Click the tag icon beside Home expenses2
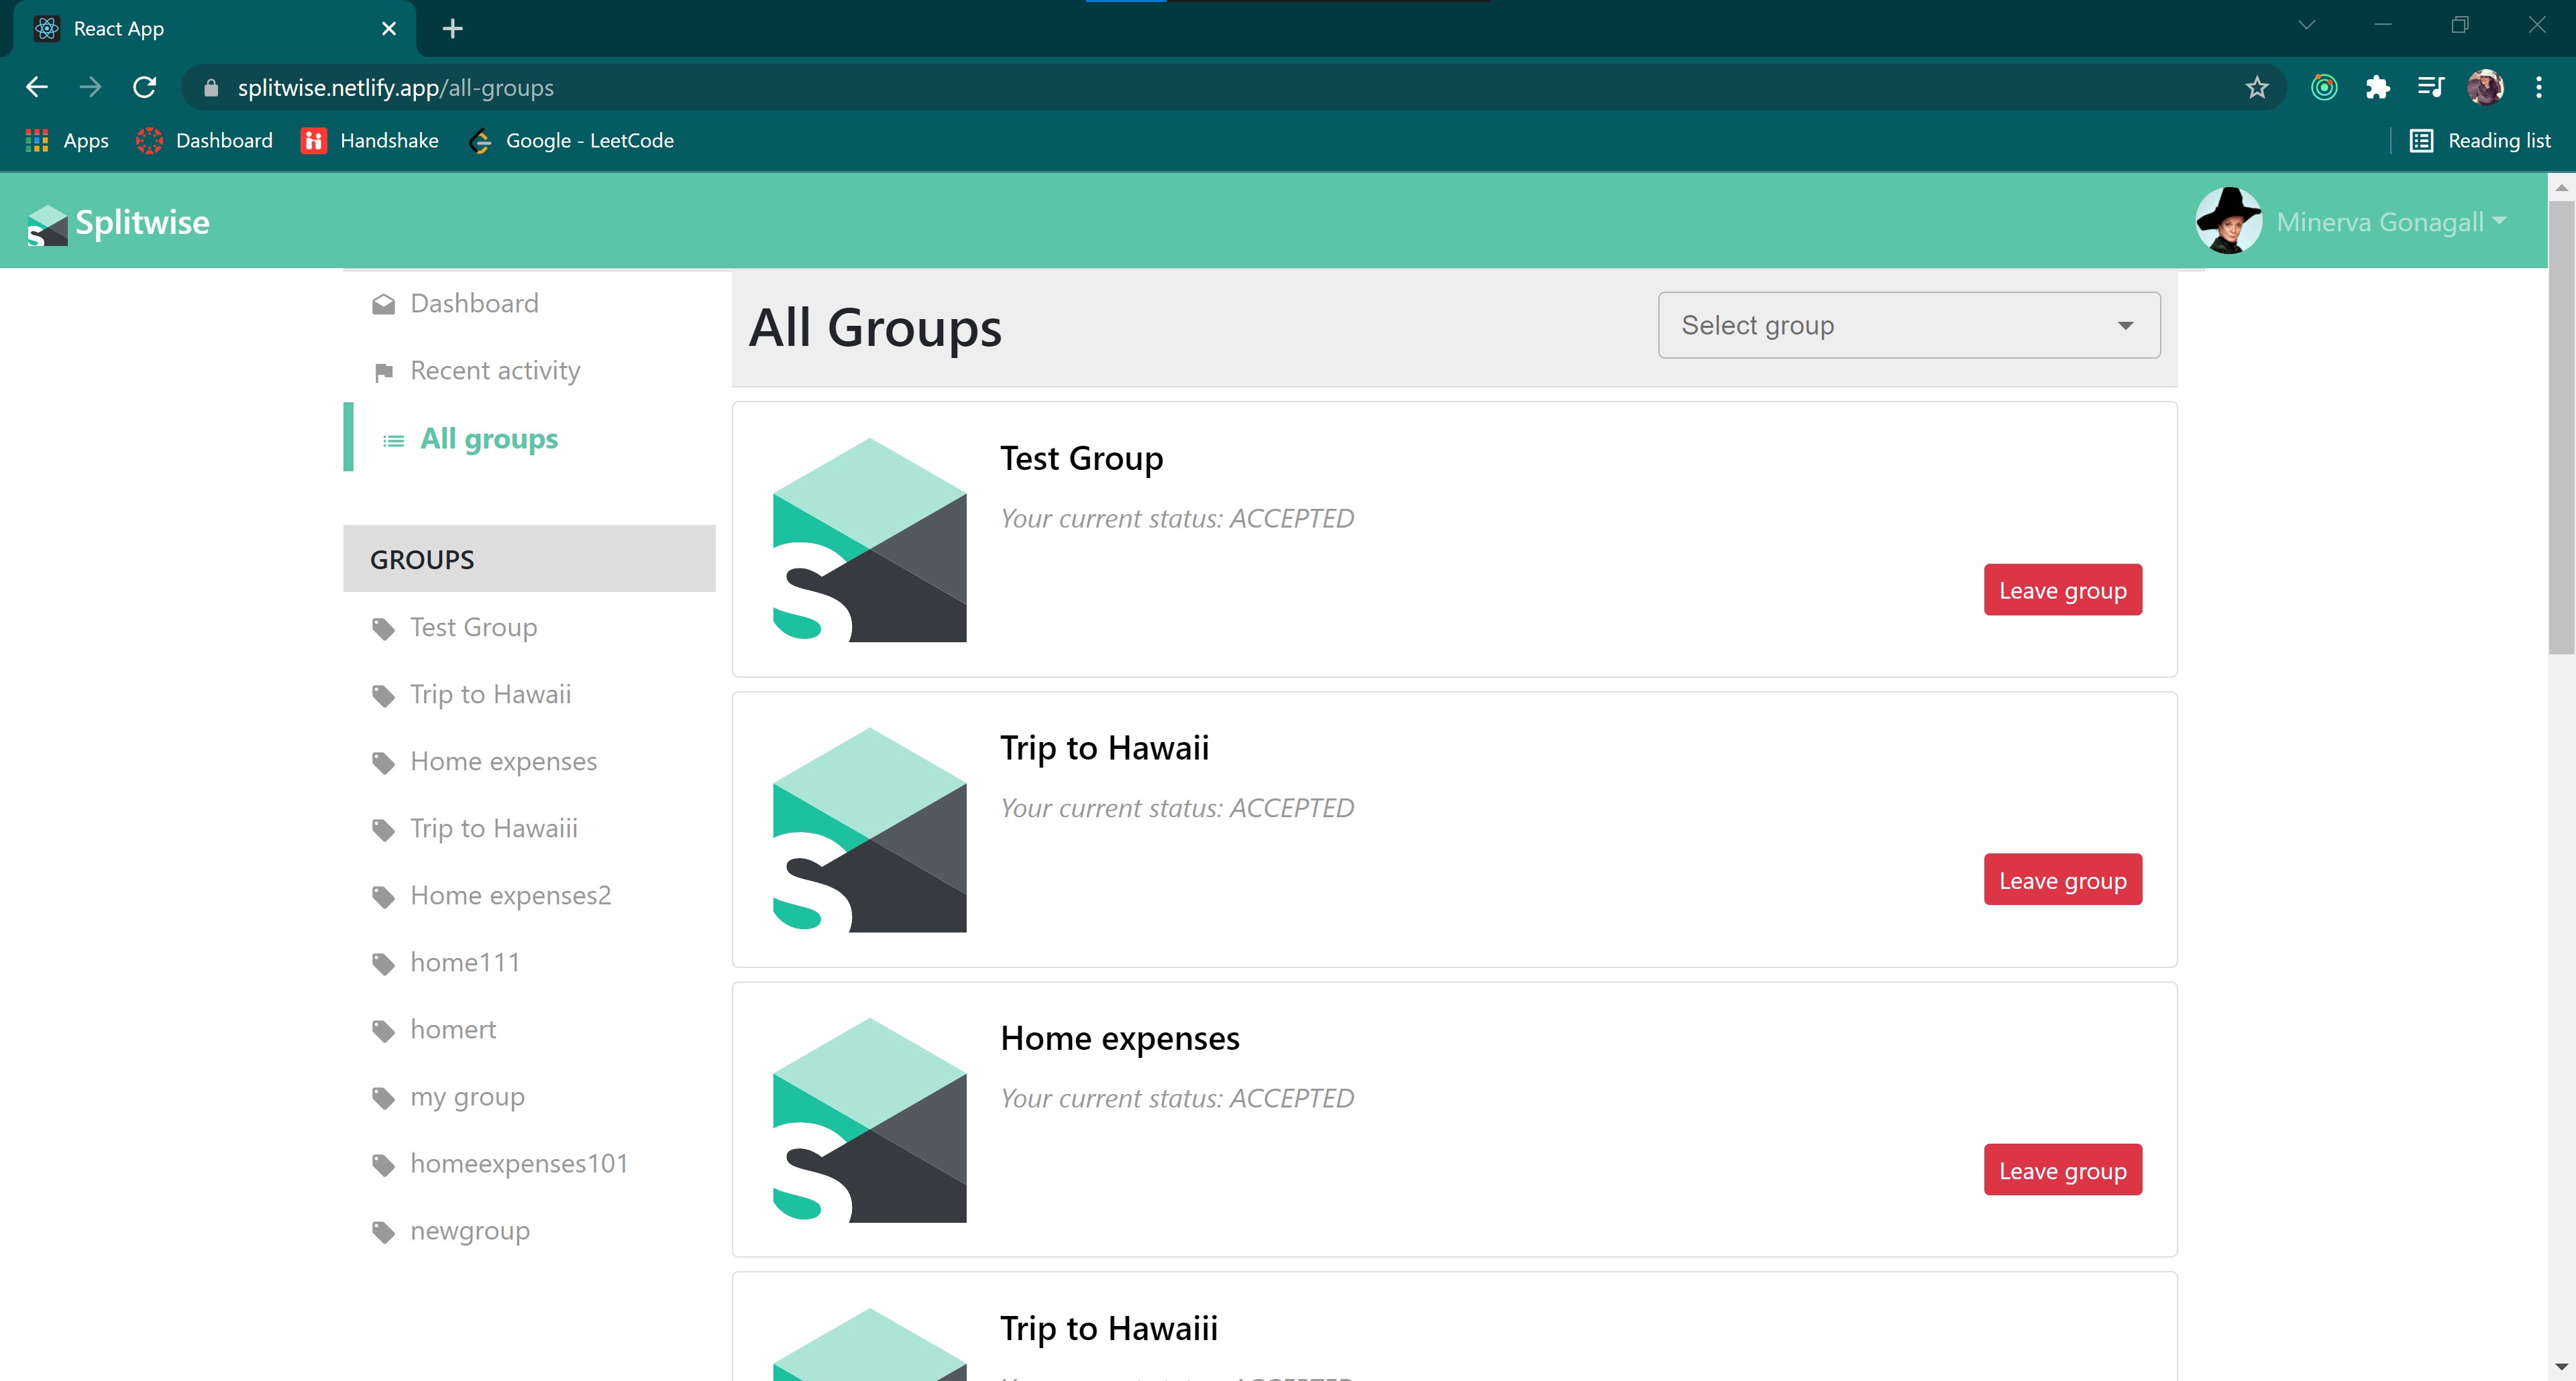The image size is (2576, 1381). (x=383, y=896)
